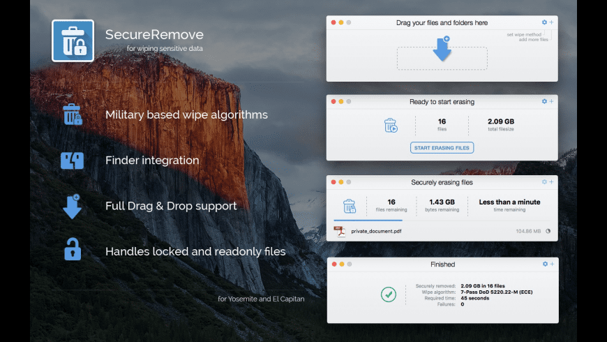Close the Drag your files window
The width and height of the screenshot is (607, 342).
[x=334, y=22]
